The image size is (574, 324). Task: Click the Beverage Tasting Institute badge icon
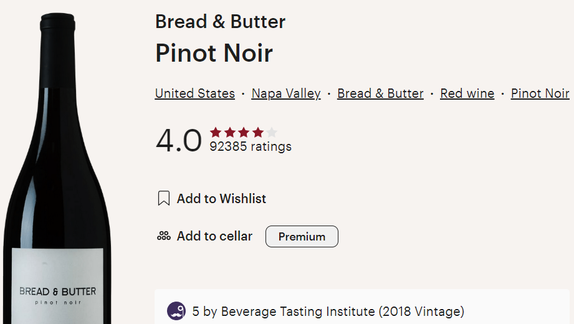176,311
